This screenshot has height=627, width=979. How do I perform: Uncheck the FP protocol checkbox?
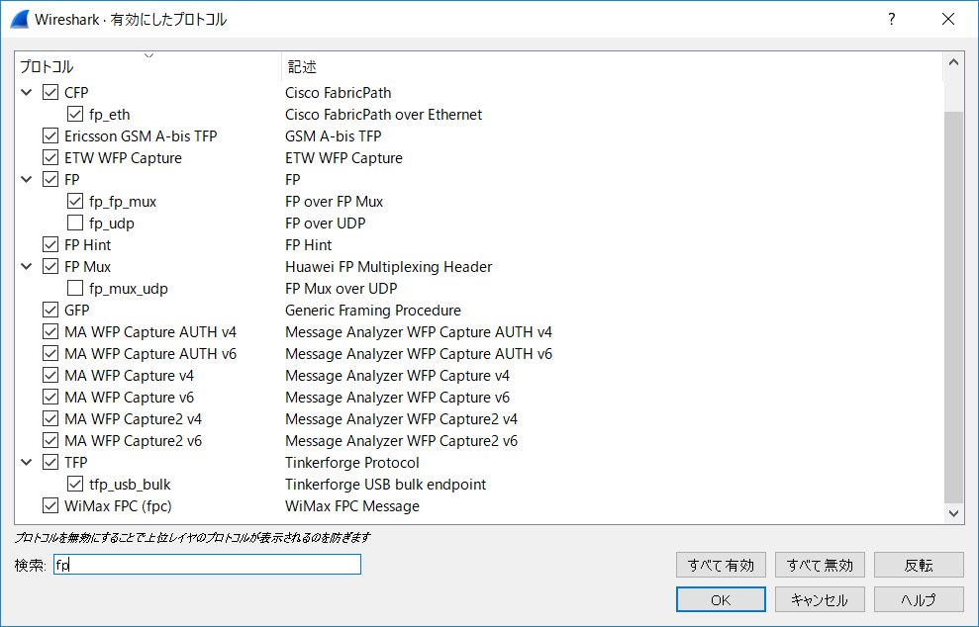click(50, 180)
